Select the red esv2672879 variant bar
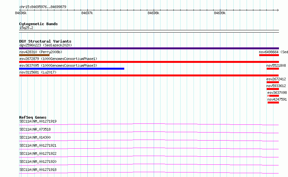This screenshot has height=177, width=288. (149, 62)
